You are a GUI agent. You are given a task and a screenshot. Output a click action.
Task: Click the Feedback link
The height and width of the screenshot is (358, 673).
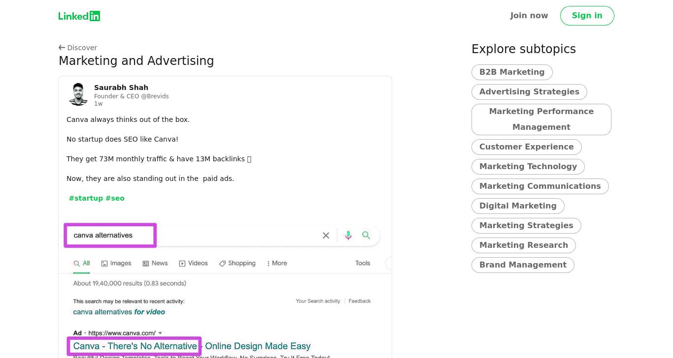pos(360,301)
